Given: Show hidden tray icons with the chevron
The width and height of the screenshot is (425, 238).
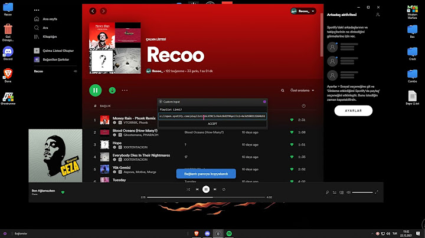Looking at the screenshot, I should coord(372,233).
